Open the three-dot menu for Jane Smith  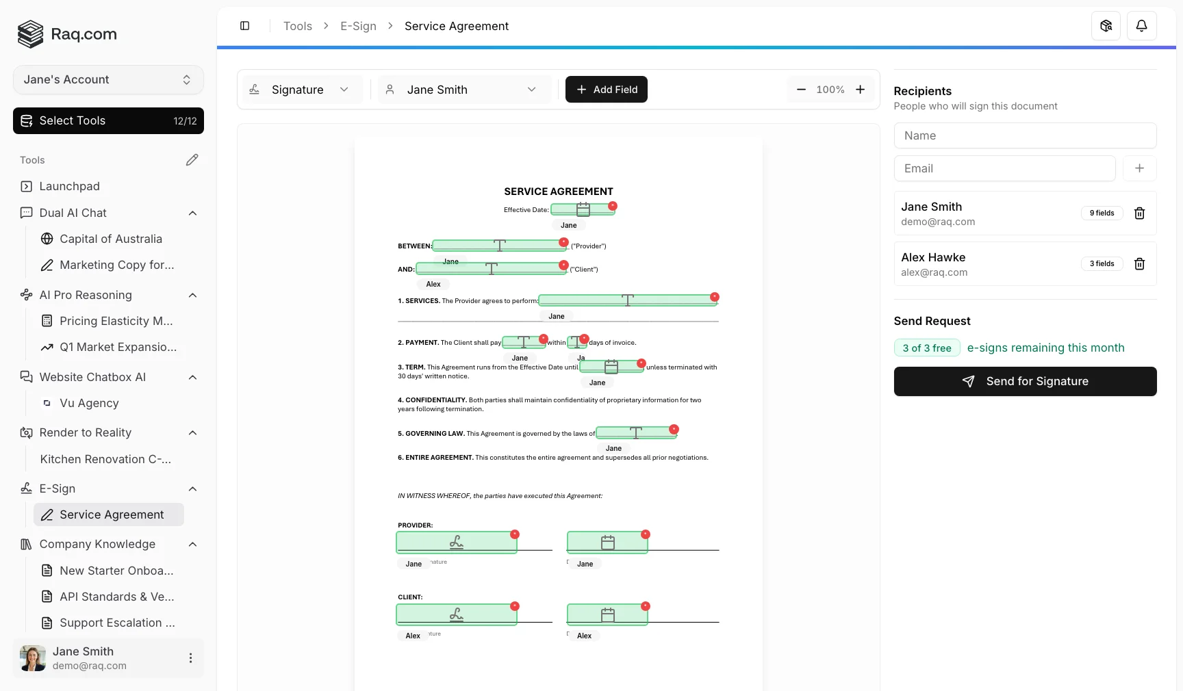[x=190, y=658]
